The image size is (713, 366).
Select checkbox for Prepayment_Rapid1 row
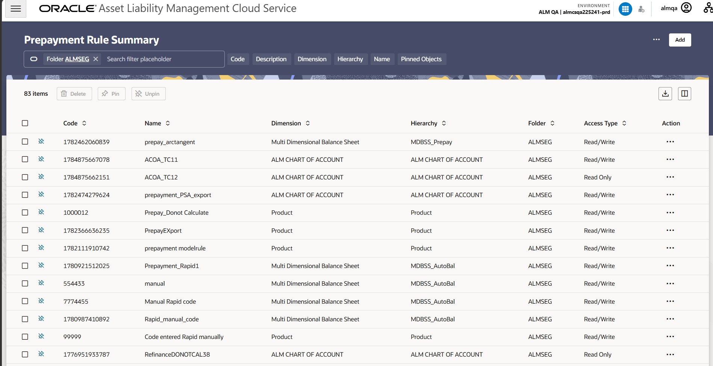point(25,266)
